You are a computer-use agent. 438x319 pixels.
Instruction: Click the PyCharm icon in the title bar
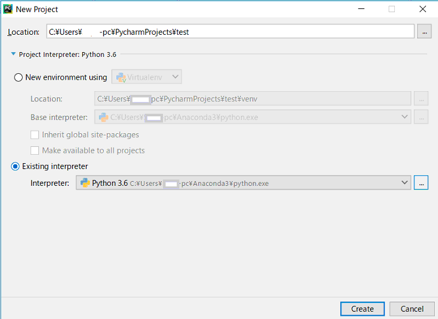click(8, 9)
